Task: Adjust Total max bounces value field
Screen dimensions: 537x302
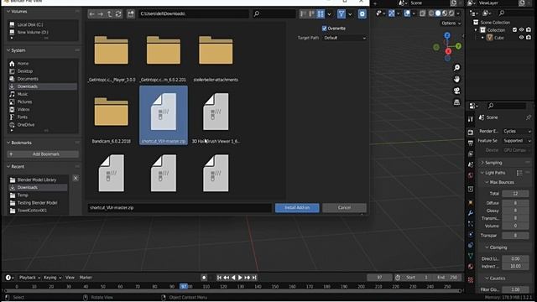Action: [x=515, y=194]
